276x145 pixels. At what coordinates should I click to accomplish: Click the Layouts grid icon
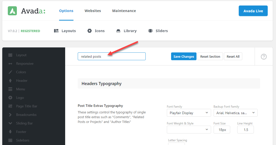click(x=56, y=31)
